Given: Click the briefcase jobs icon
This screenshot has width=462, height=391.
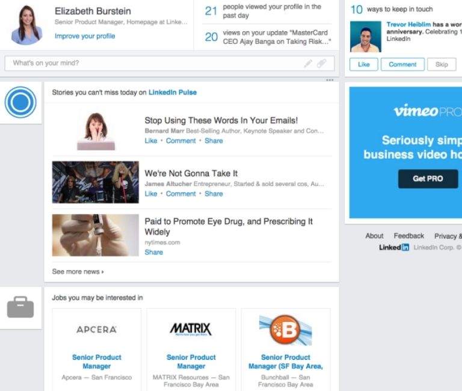Looking at the screenshot, I should point(20,307).
